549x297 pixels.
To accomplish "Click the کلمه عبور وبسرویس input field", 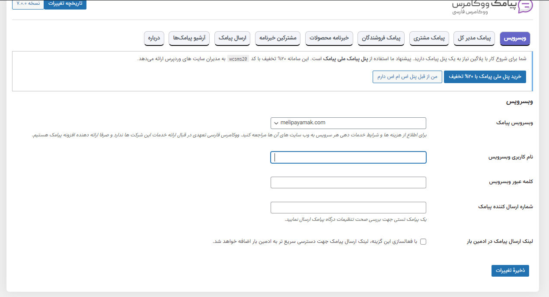I will (x=348, y=183).
